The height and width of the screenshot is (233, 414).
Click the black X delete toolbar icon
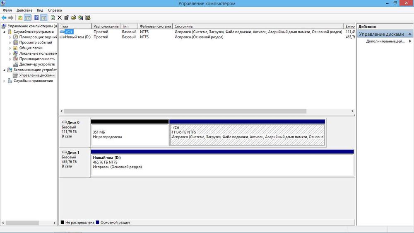(x=60, y=18)
